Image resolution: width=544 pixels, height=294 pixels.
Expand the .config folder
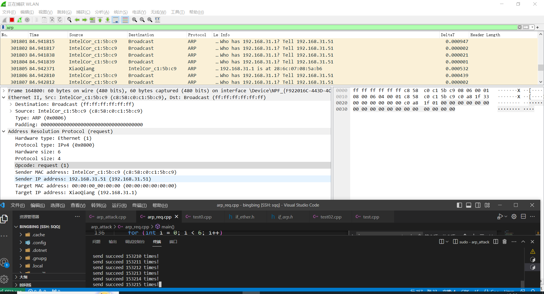21,243
